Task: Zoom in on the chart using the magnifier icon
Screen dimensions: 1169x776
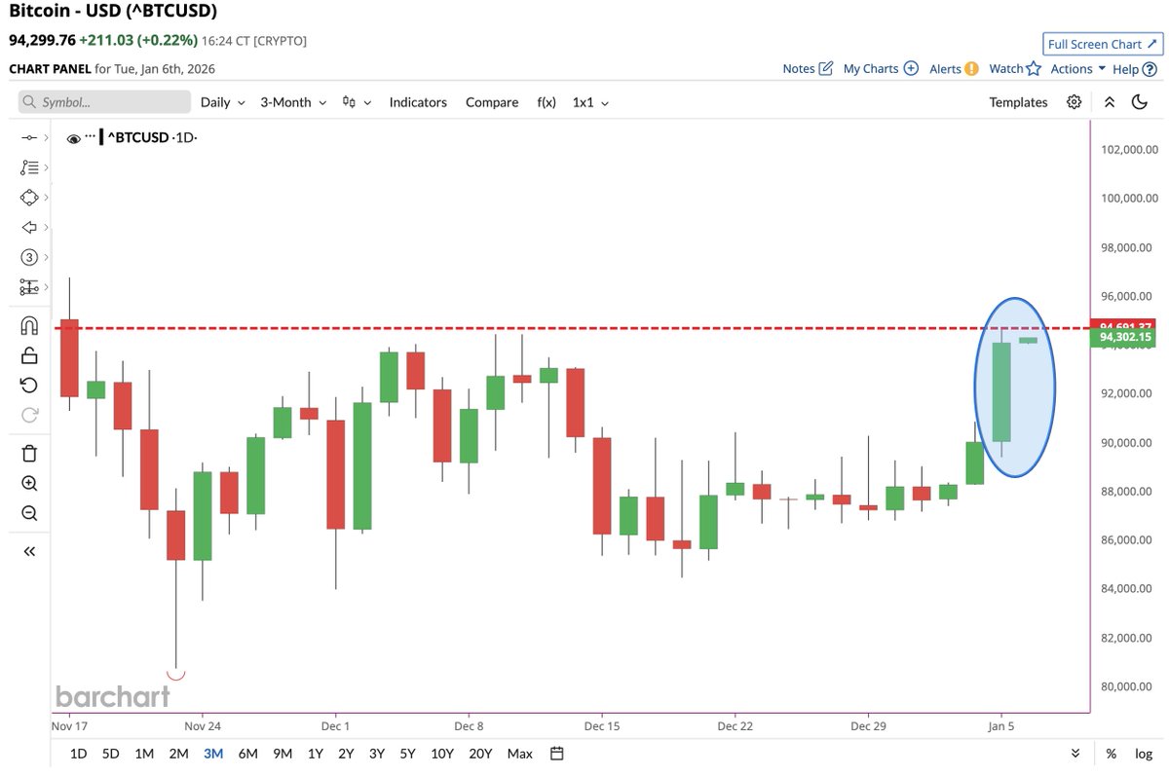Action: (29, 483)
